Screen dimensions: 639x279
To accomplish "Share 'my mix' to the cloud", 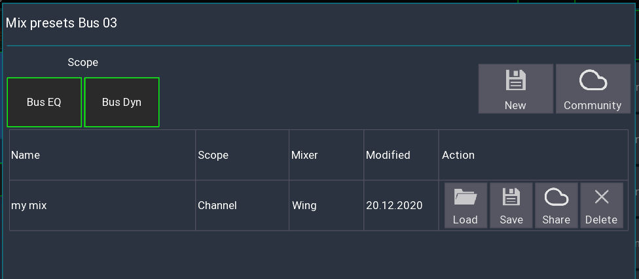I will pos(557,205).
